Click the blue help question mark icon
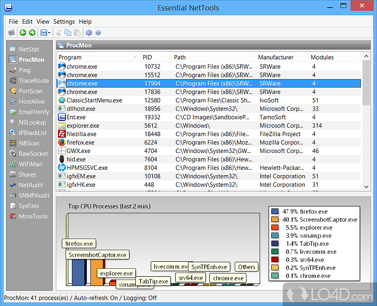Image resolution: width=377 pixels, height=306 pixels. 98,32
